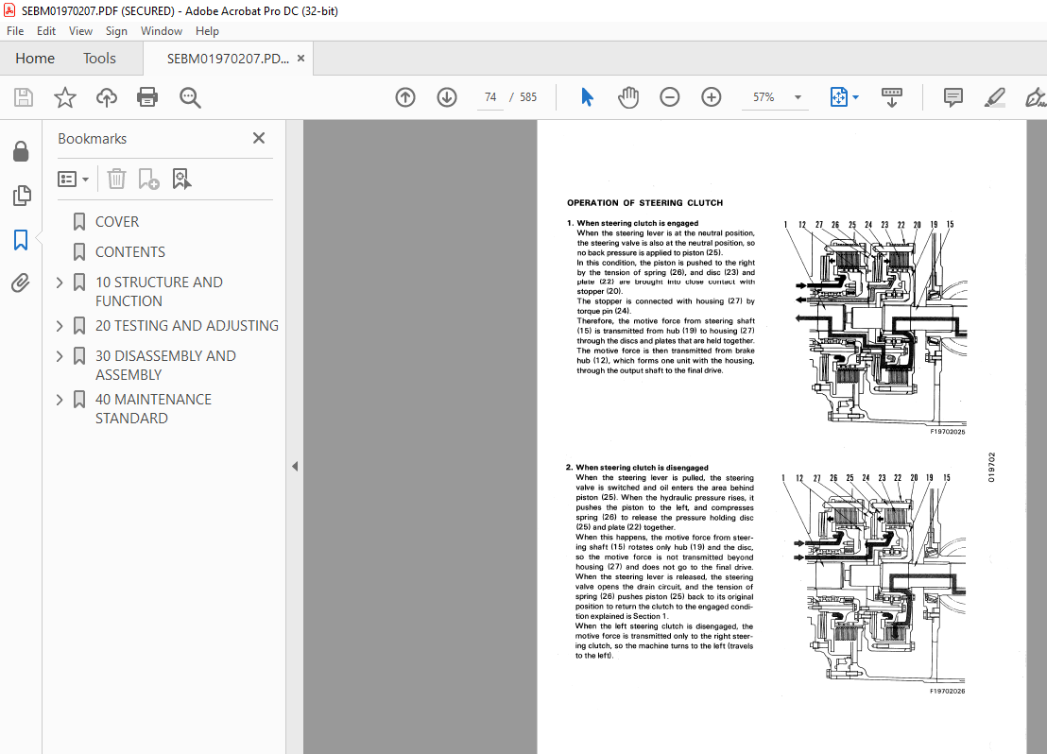
Task: Switch to the Tools tab
Action: tap(99, 59)
